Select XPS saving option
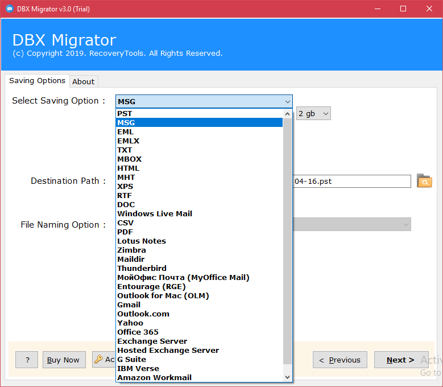Screen dimensions: 443x387 click(200, 186)
